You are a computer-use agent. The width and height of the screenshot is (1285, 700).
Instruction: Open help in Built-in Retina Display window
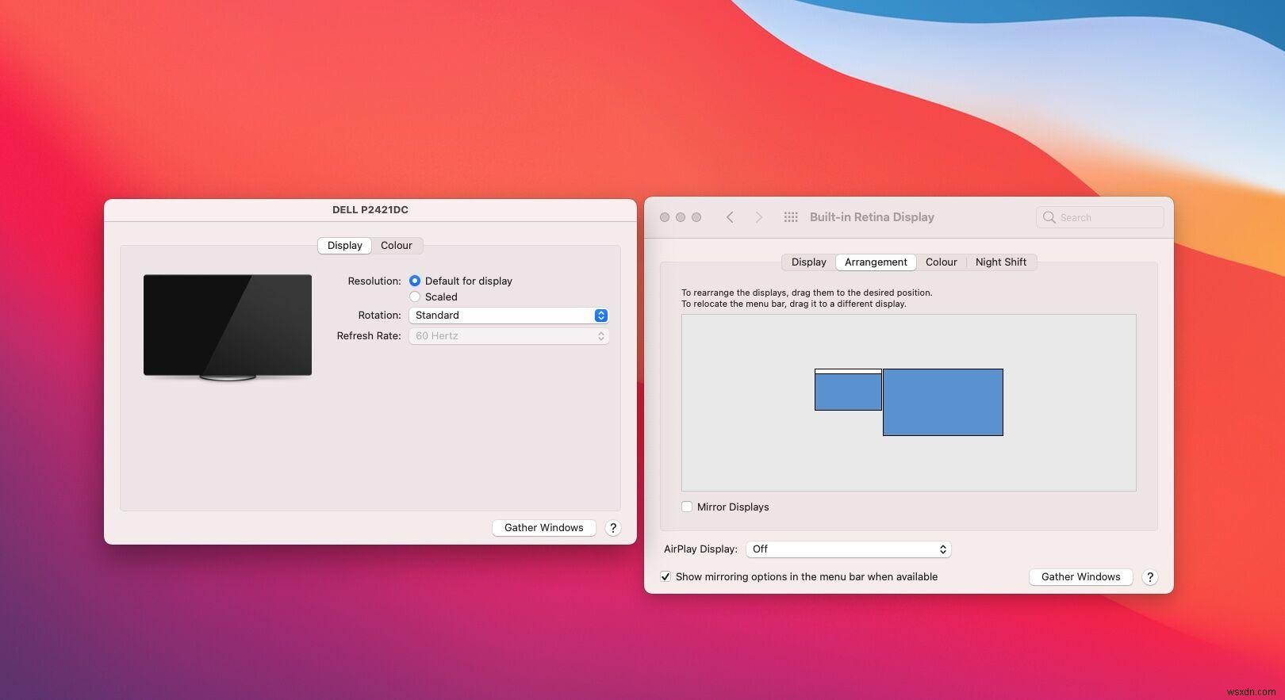point(1149,577)
